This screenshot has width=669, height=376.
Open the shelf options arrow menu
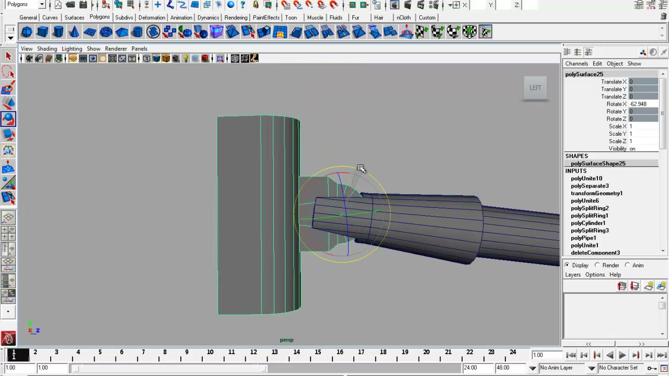coord(9,38)
